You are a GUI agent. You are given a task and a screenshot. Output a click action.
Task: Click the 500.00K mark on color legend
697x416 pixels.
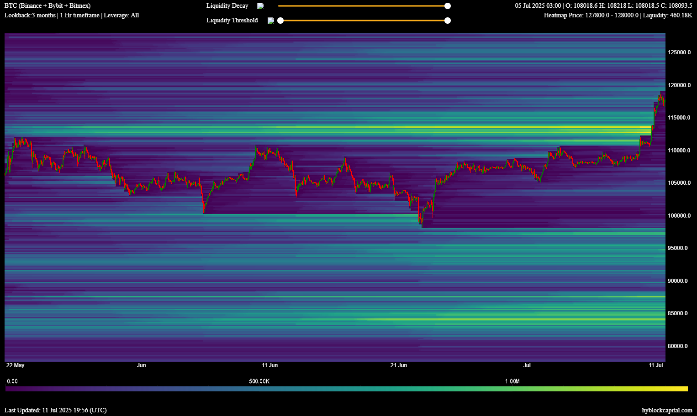(x=259, y=381)
